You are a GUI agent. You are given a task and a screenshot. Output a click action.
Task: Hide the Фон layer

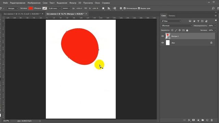163,43
